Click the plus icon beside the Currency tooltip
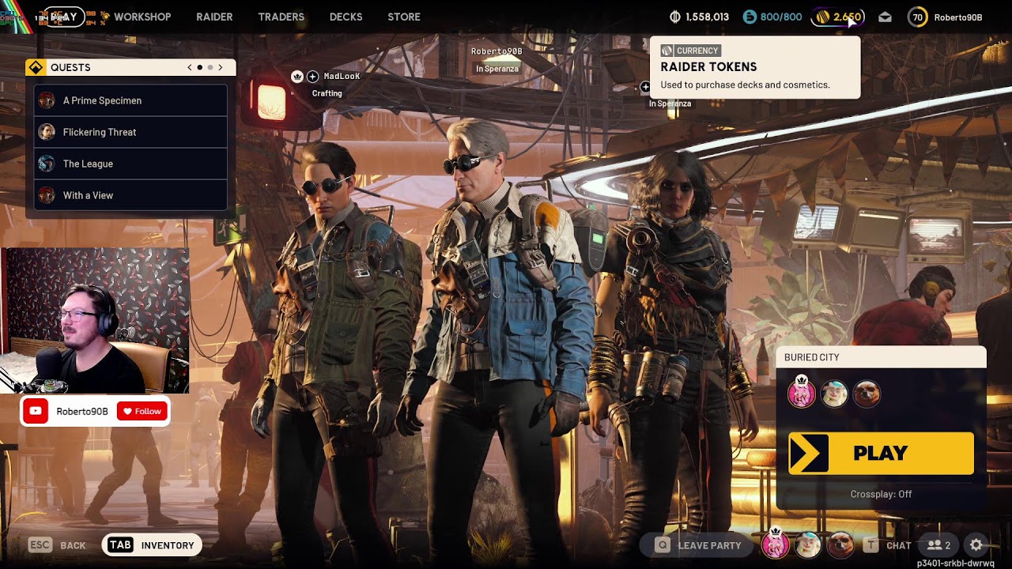This screenshot has width=1012, height=569. click(645, 88)
